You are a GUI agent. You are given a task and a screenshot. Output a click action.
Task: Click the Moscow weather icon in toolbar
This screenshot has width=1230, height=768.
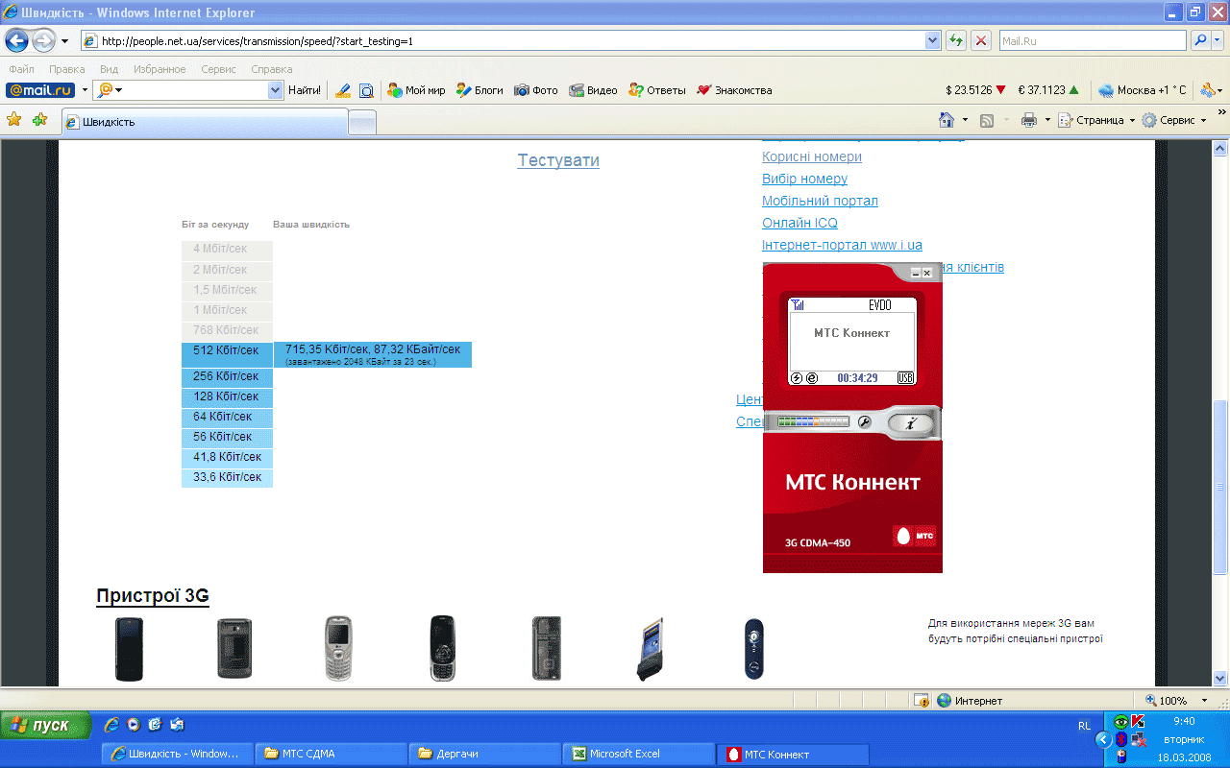1106,90
